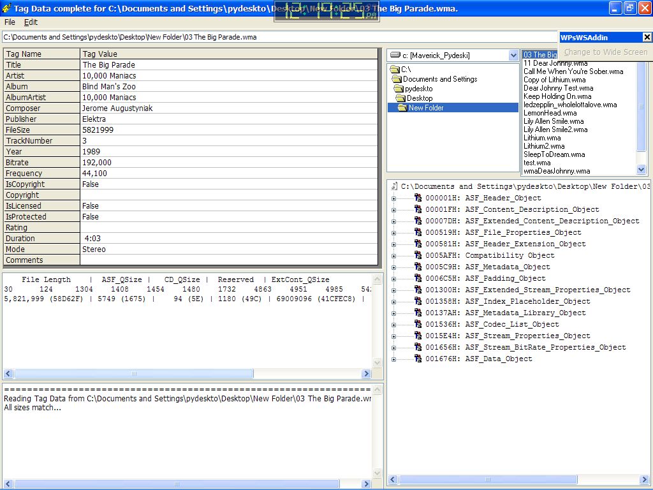The height and width of the screenshot is (490, 653).
Task: Expand the ASF_Metadata_Object tree node
Action: 393,267
